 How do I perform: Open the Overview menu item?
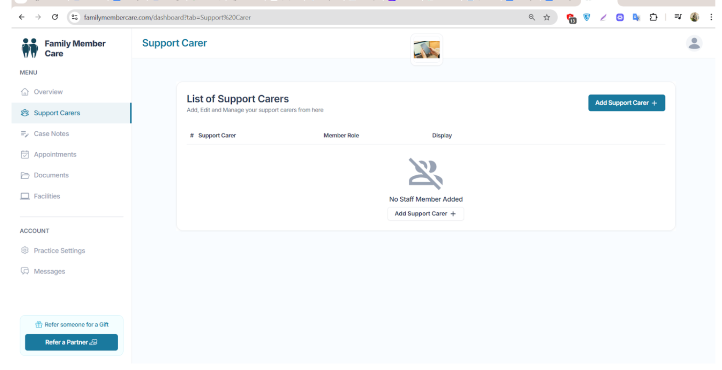(x=48, y=92)
